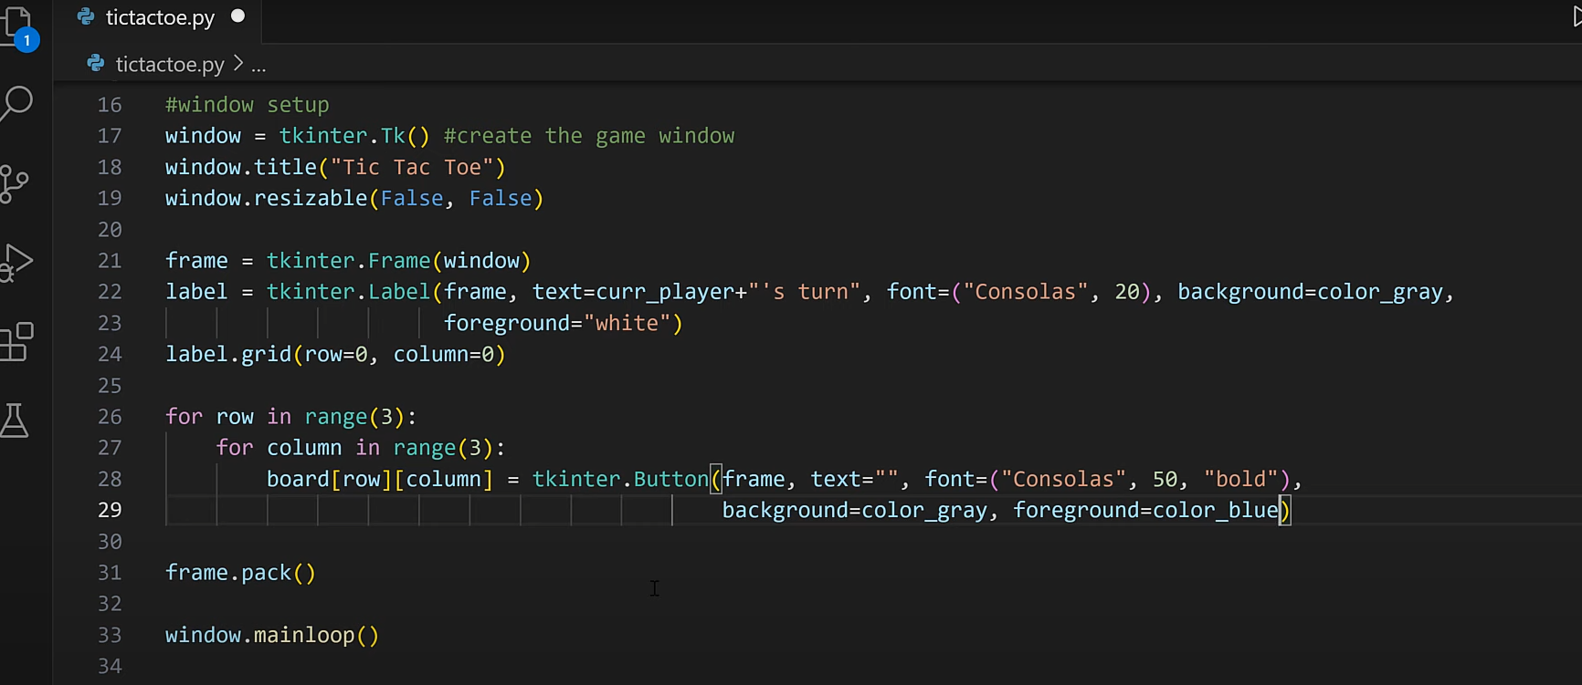Image resolution: width=1582 pixels, height=685 pixels.
Task: Click the unsaved dot on tictactoe.py tab
Action: coord(238,16)
